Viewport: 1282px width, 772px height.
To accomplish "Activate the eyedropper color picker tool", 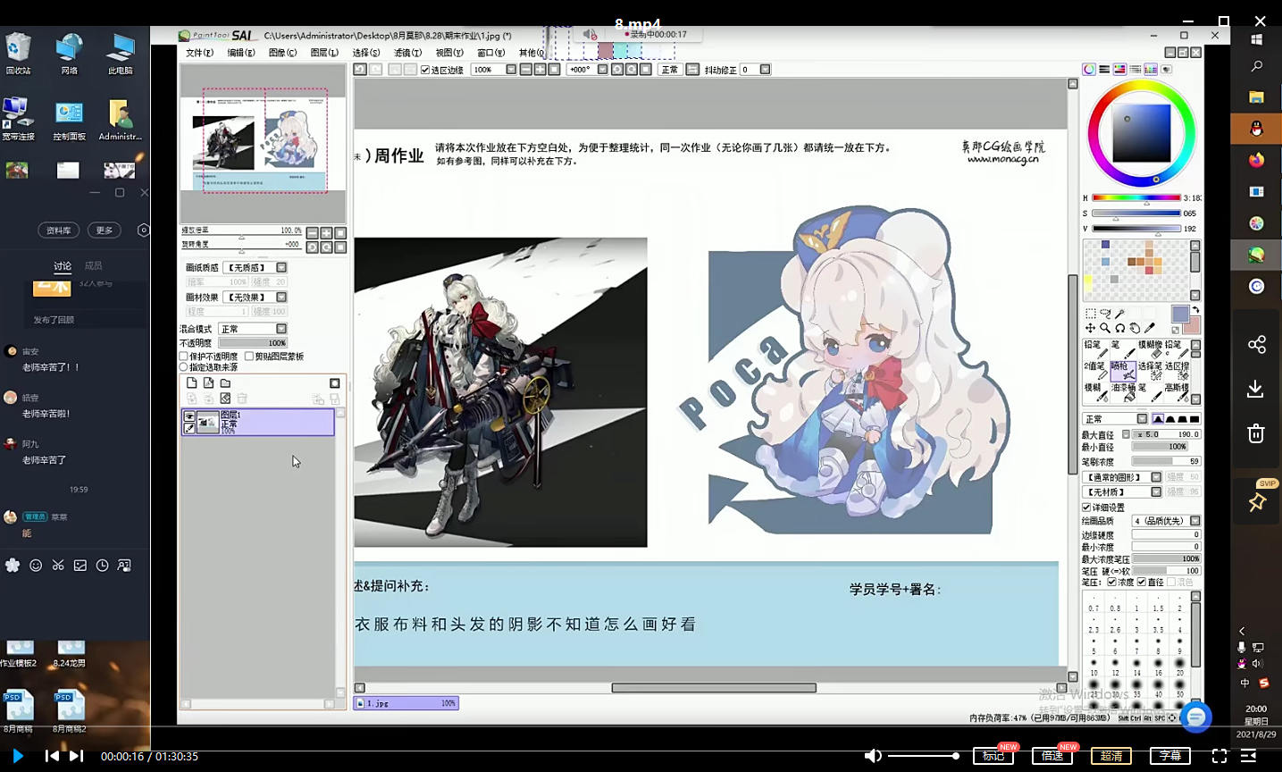I will coord(1150,328).
